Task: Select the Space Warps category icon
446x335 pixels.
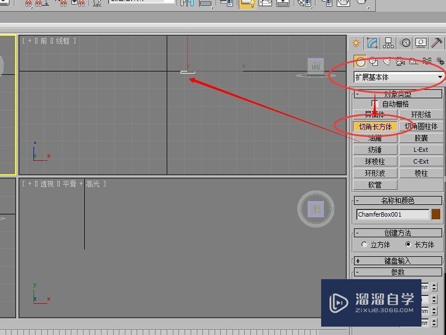Action: coord(427,61)
